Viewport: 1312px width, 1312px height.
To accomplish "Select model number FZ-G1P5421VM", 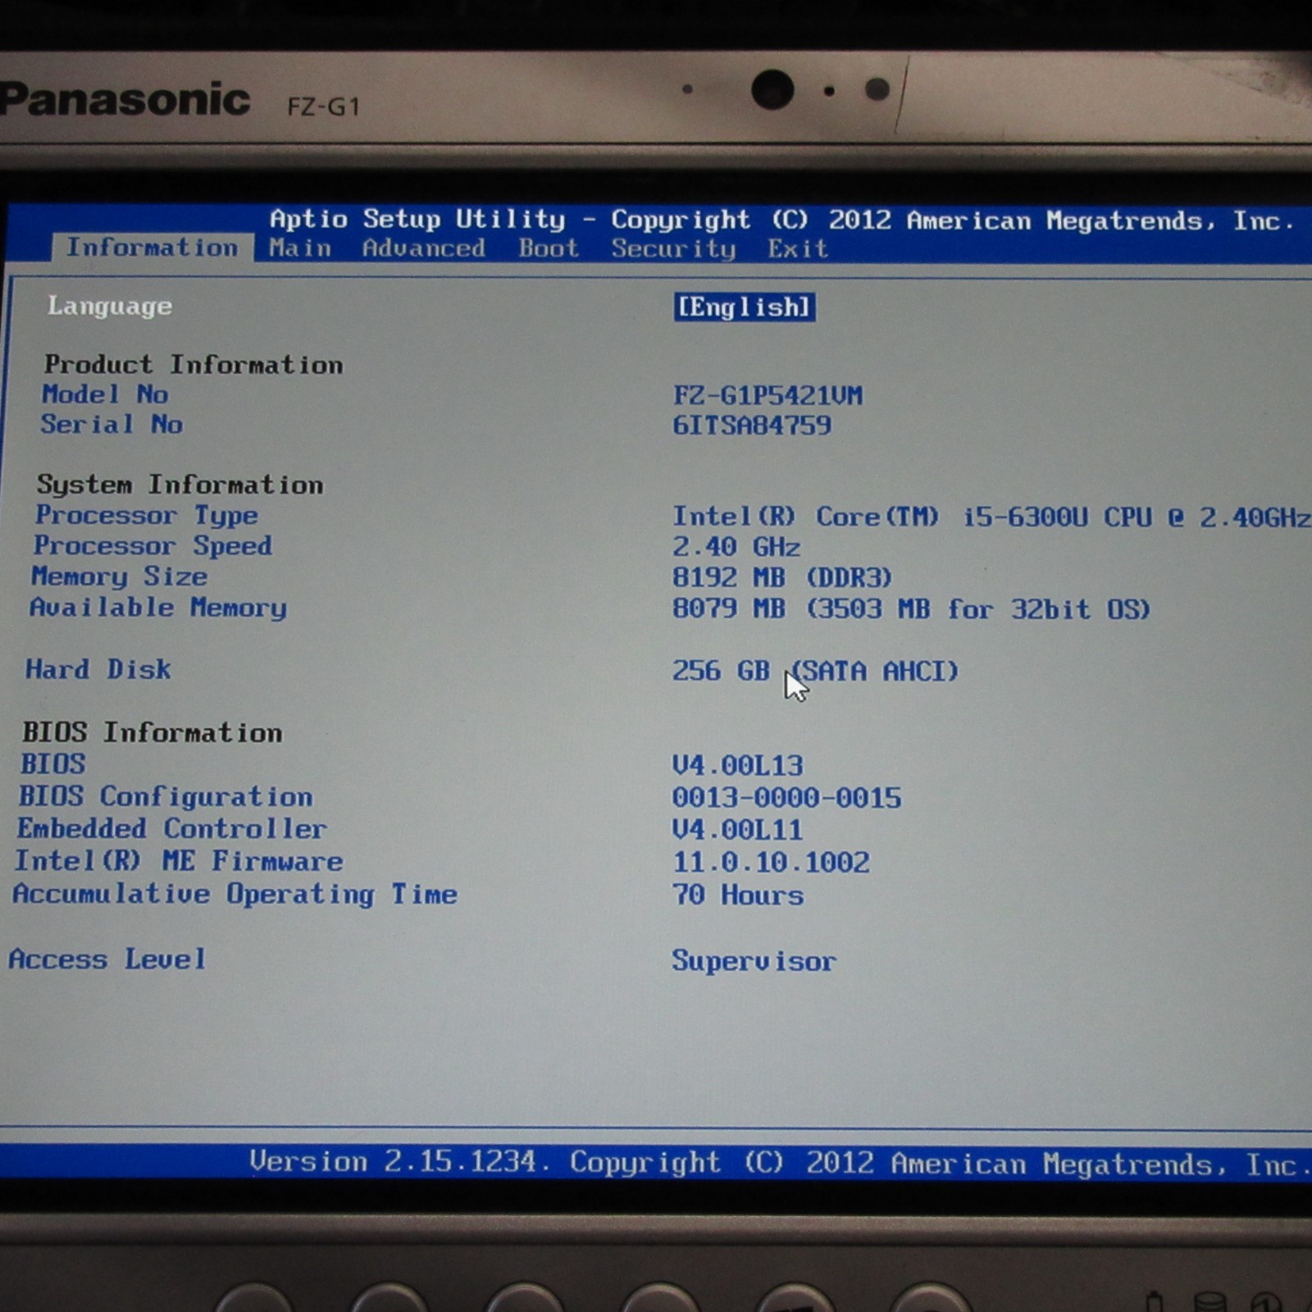I will (x=768, y=396).
